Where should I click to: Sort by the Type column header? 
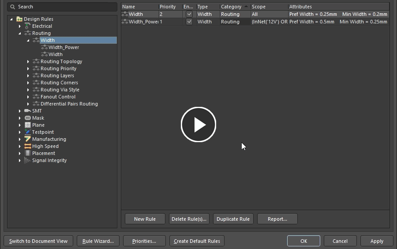point(208,7)
